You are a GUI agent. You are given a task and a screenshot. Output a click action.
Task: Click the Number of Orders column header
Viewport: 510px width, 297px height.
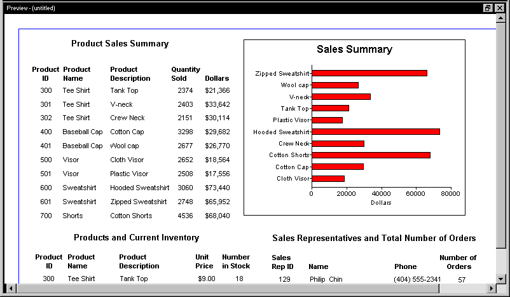[x=458, y=262]
